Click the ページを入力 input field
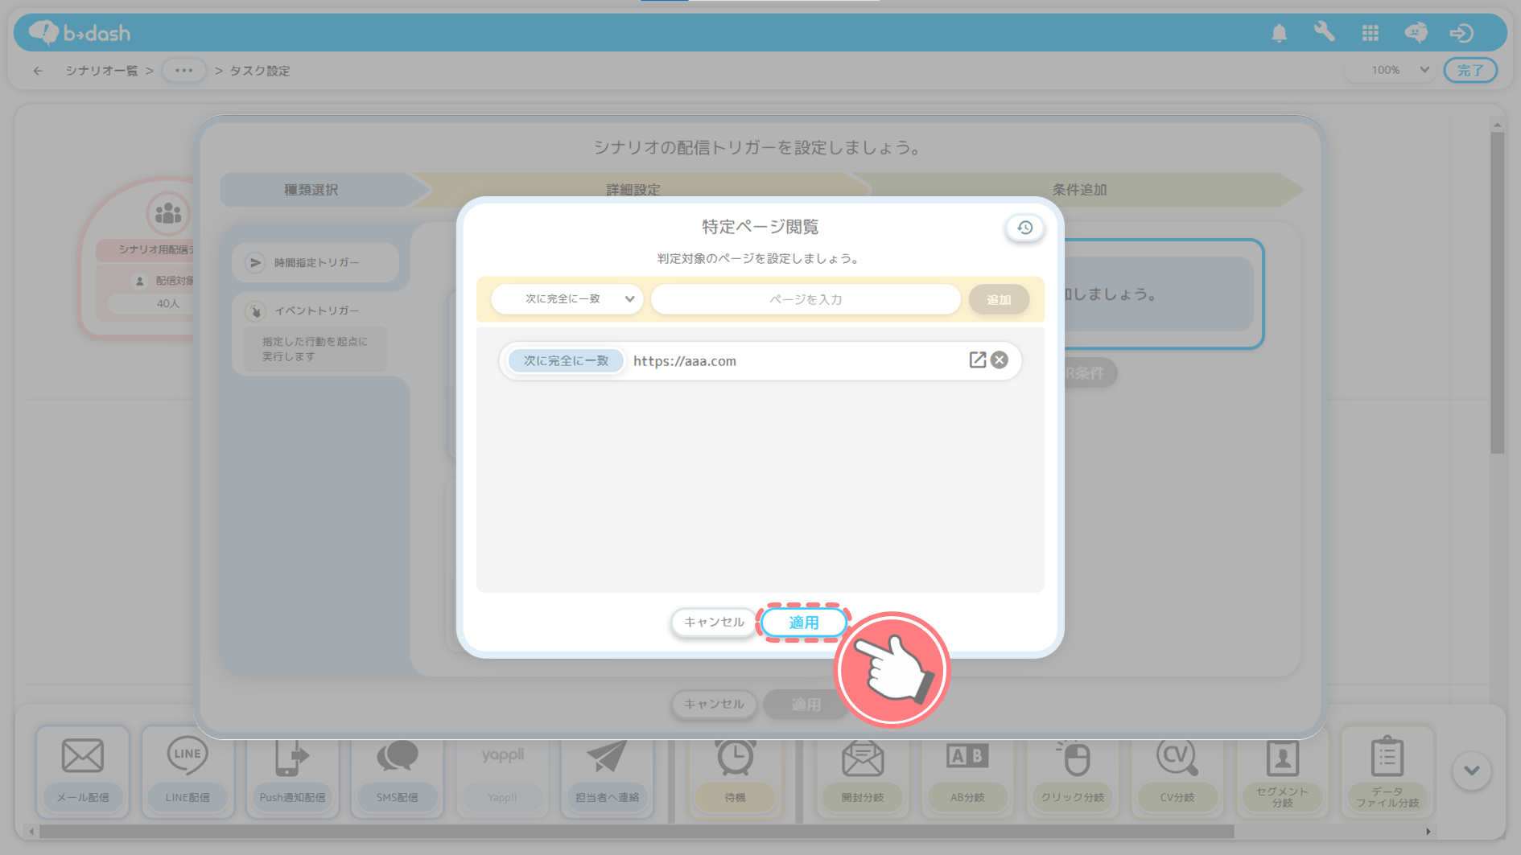 point(805,299)
